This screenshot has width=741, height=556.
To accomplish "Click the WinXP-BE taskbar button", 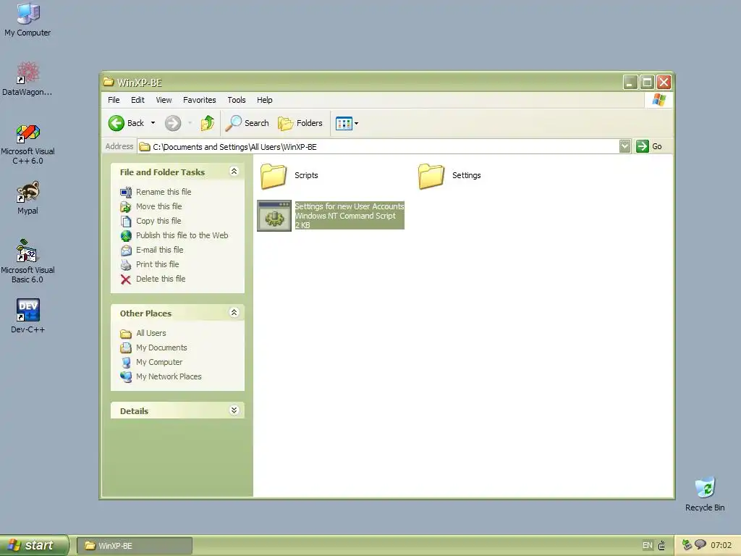I will click(135, 546).
